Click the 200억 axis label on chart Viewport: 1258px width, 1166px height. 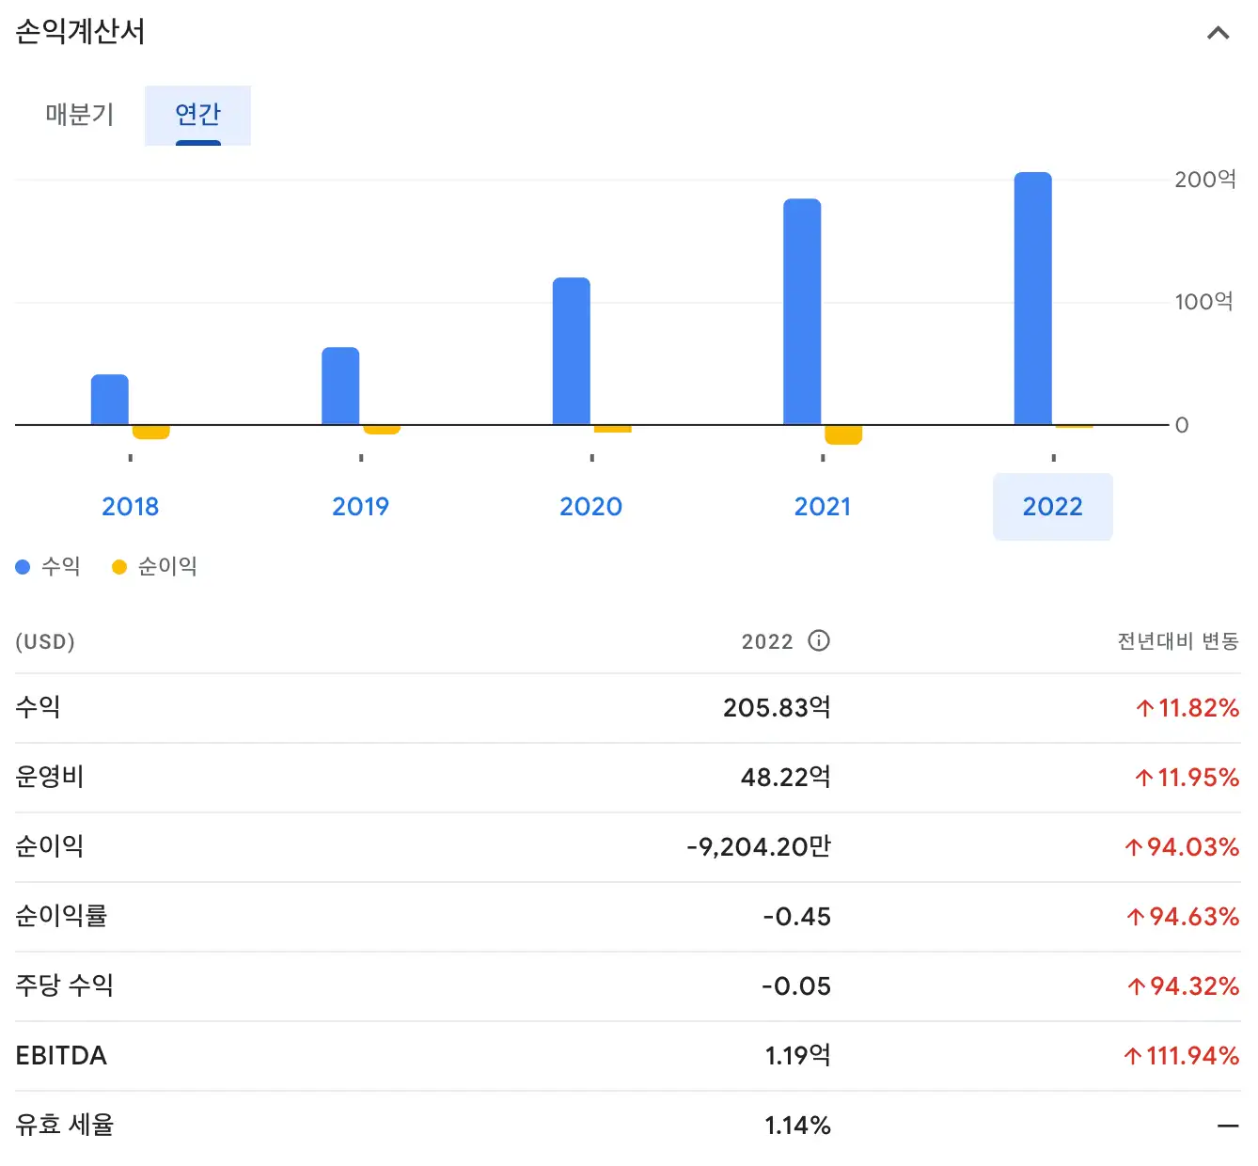[x=1206, y=179]
